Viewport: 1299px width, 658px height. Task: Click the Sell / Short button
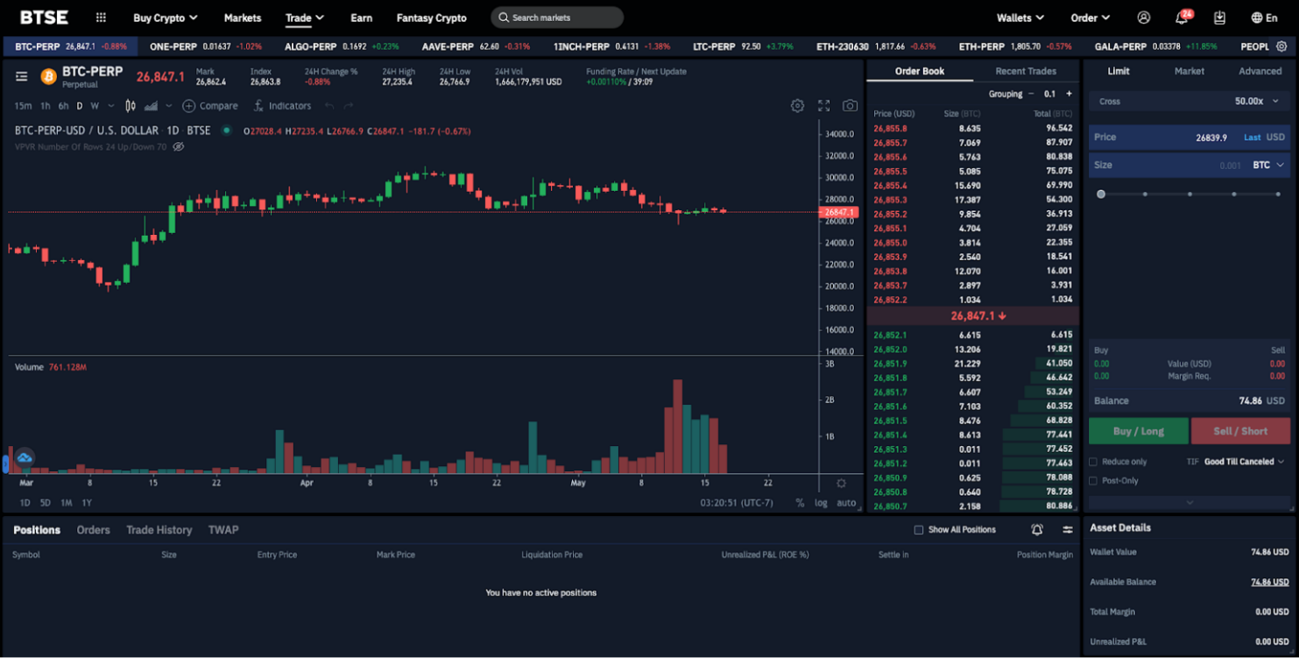coord(1240,431)
